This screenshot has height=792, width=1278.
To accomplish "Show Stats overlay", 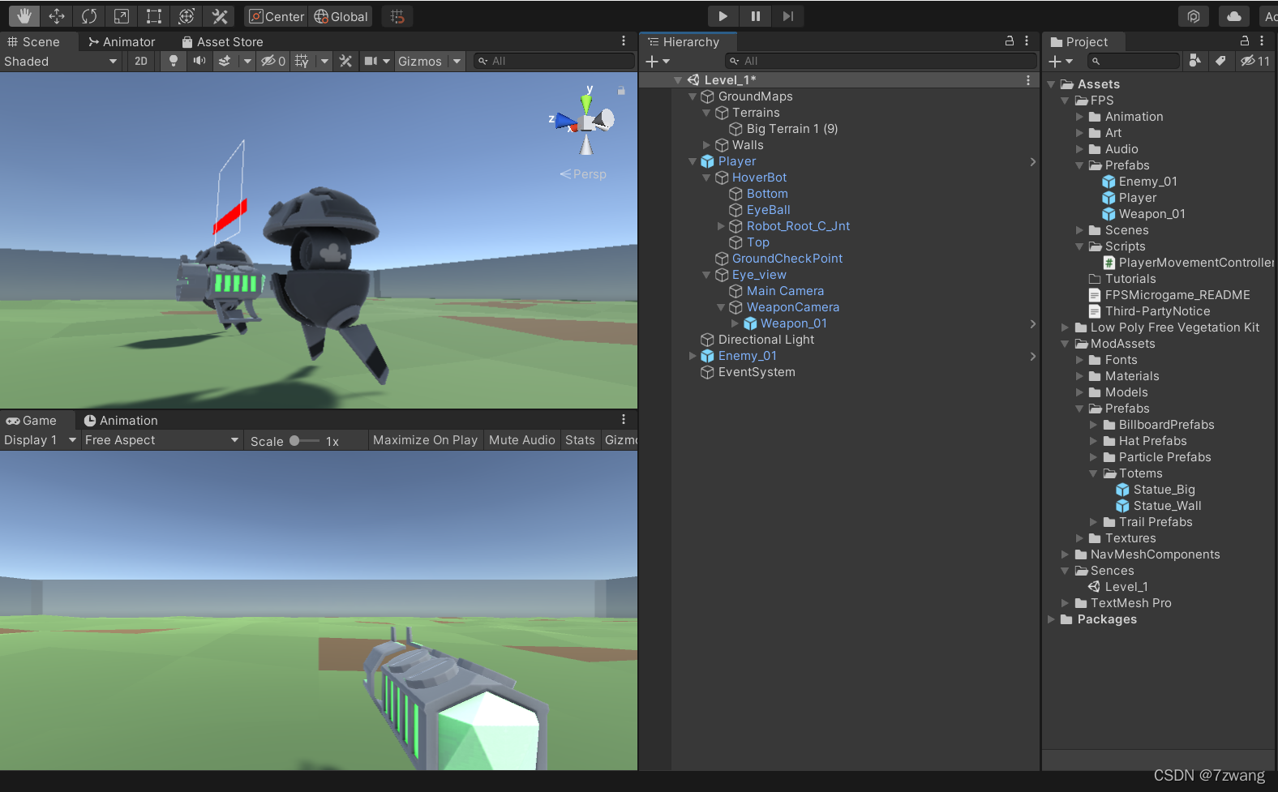I will (x=580, y=440).
